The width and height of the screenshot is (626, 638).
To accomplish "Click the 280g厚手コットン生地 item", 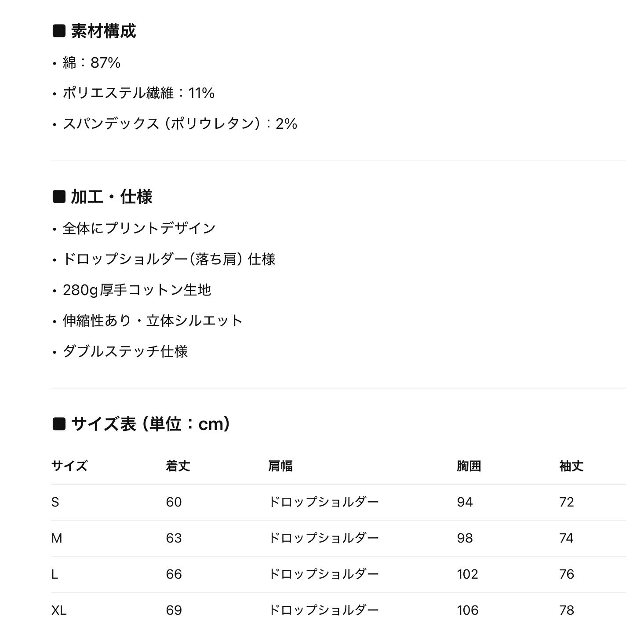I will (x=137, y=290).
